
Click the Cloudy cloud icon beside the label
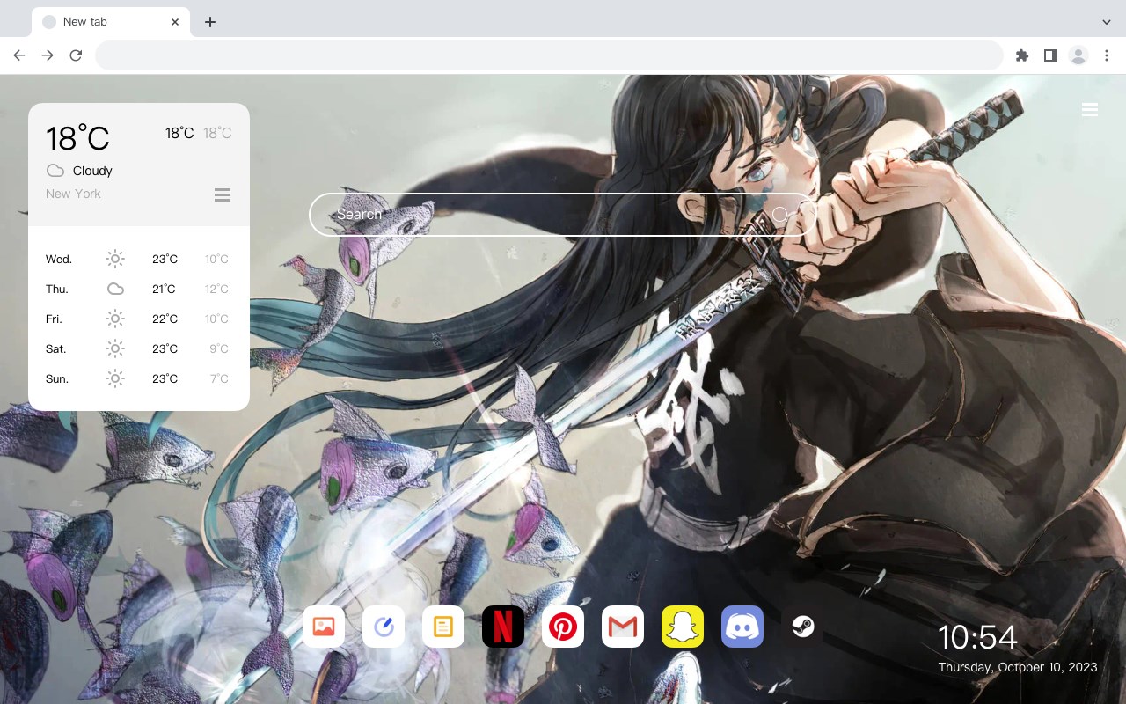point(55,171)
